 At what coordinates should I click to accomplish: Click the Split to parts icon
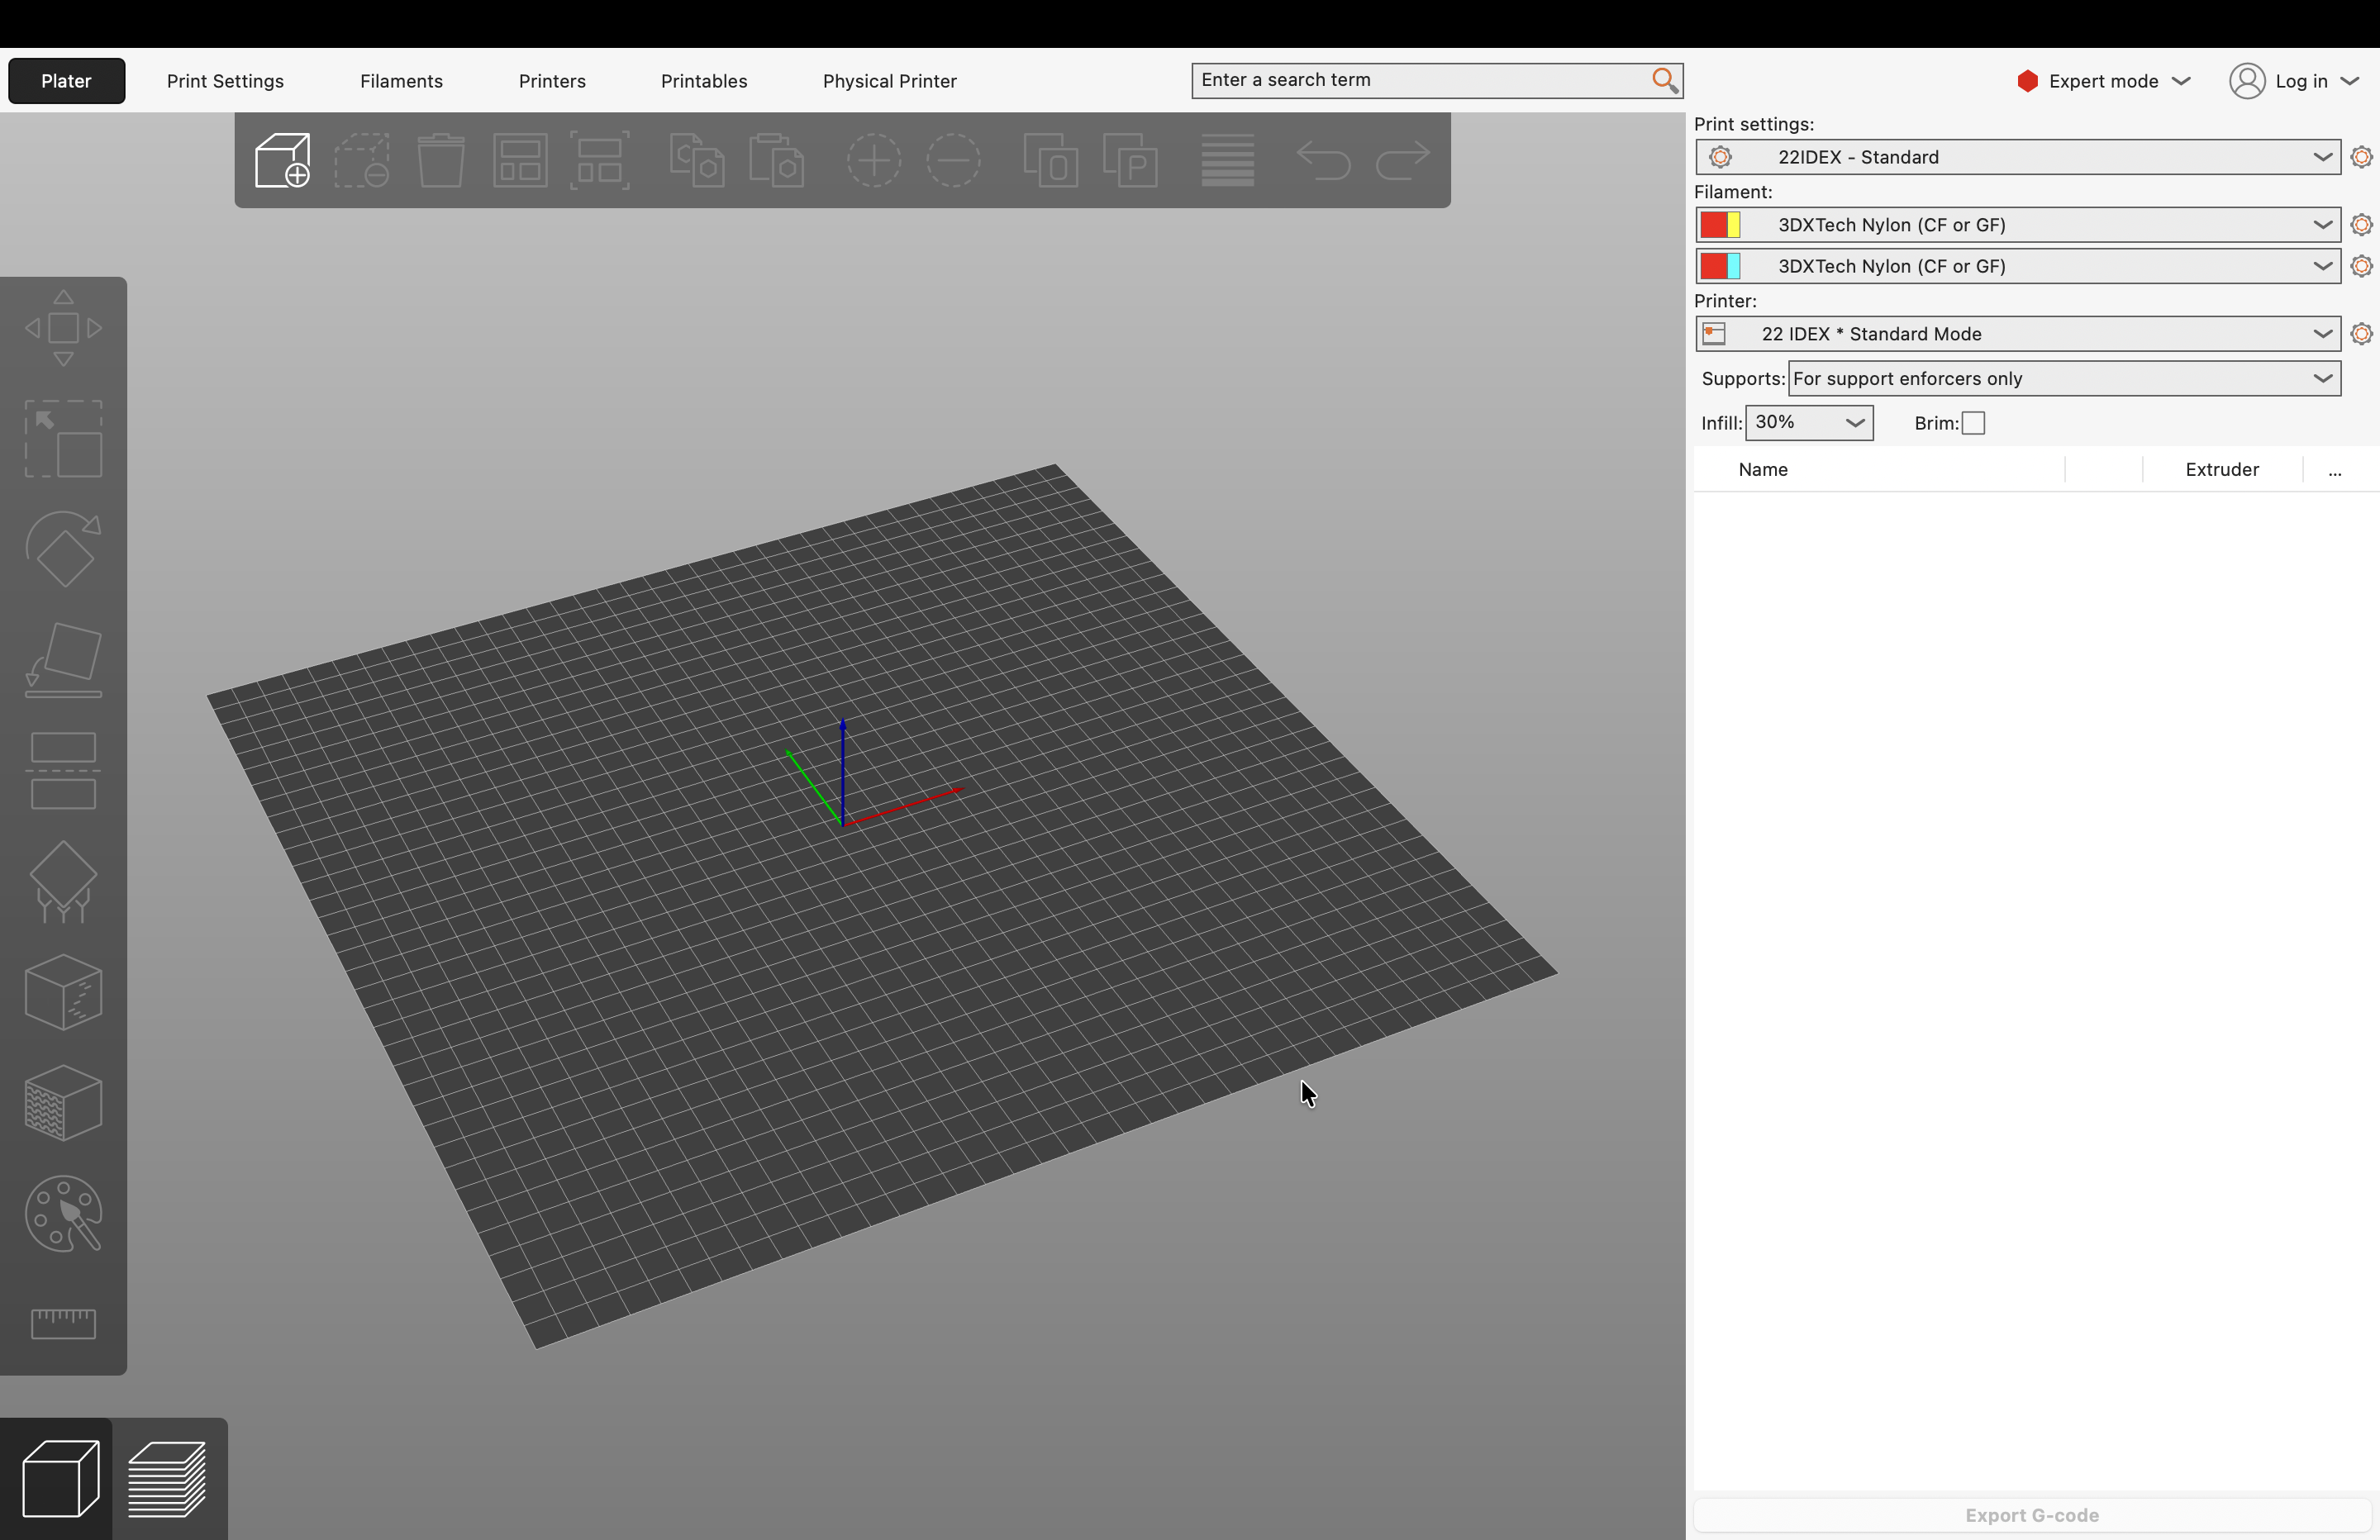(1130, 160)
